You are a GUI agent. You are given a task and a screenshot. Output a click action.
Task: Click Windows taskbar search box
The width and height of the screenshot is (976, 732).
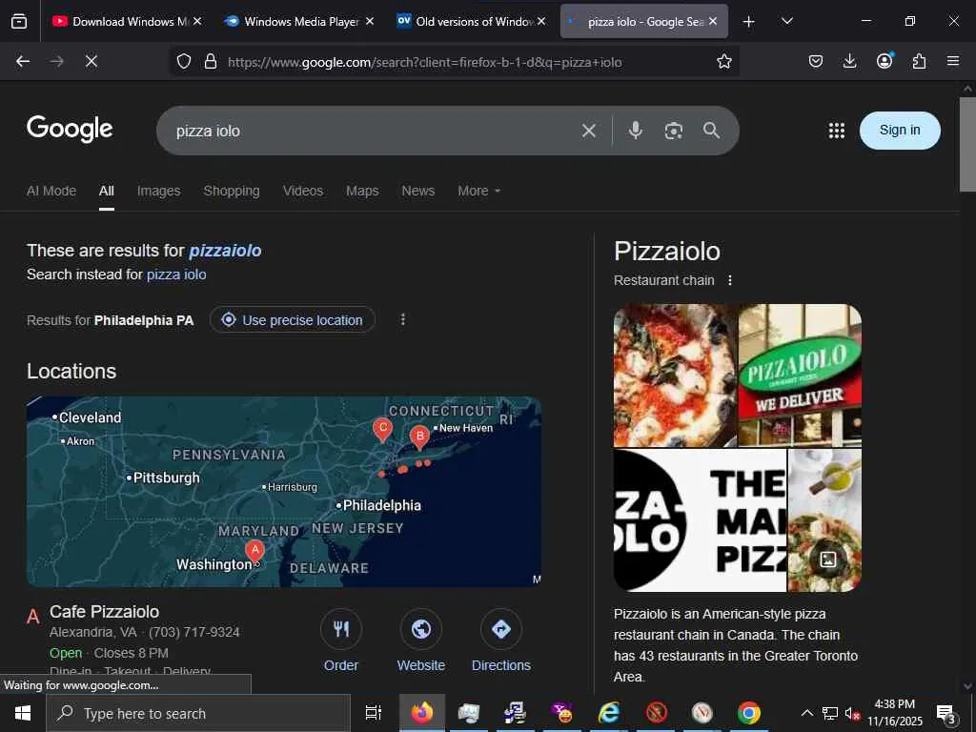click(198, 713)
